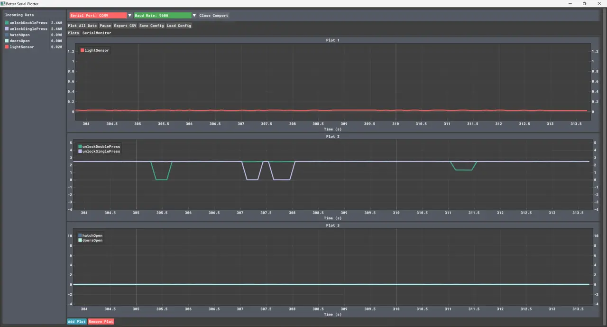This screenshot has width=607, height=327.
Task: Click unlockDoublePress green swatch in Incoming Data
Action: pyautogui.click(x=7, y=23)
